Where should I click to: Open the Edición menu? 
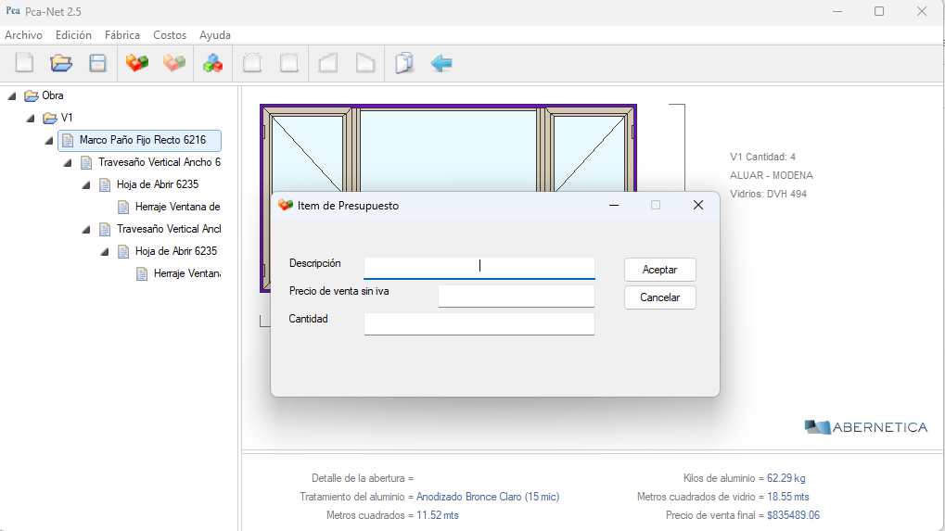pyautogui.click(x=73, y=35)
